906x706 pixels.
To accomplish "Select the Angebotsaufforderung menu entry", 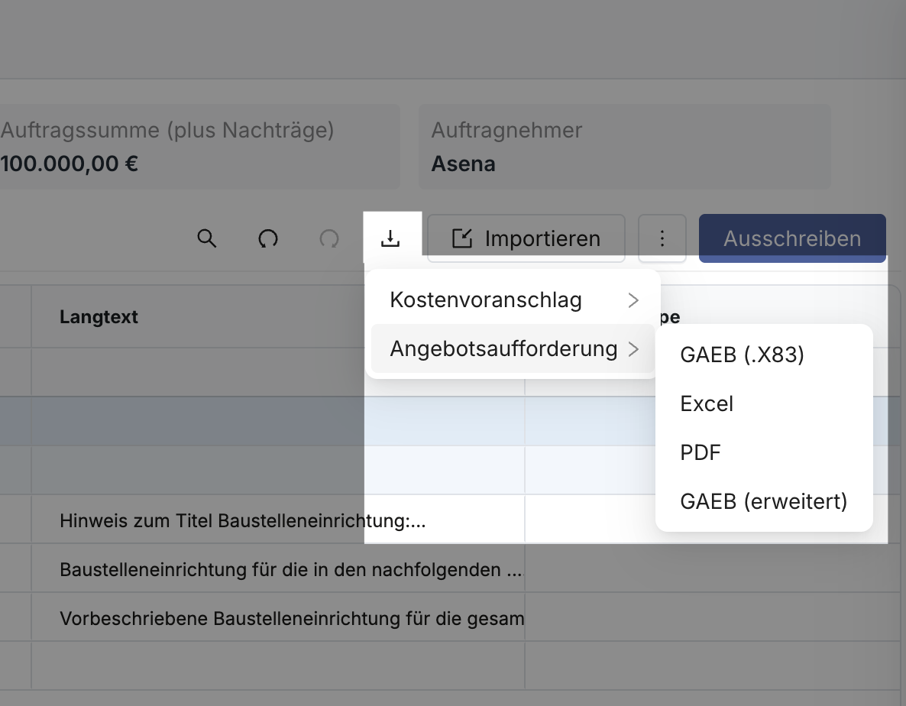I will pyautogui.click(x=503, y=349).
